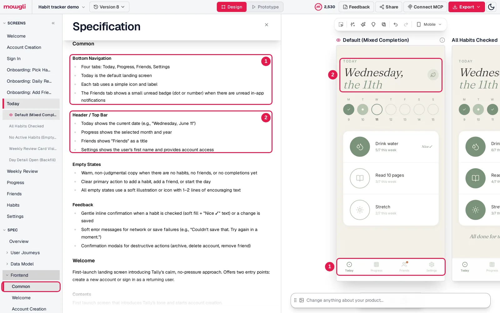
Task: Open the Version 8 dropdown
Action: 109,7
